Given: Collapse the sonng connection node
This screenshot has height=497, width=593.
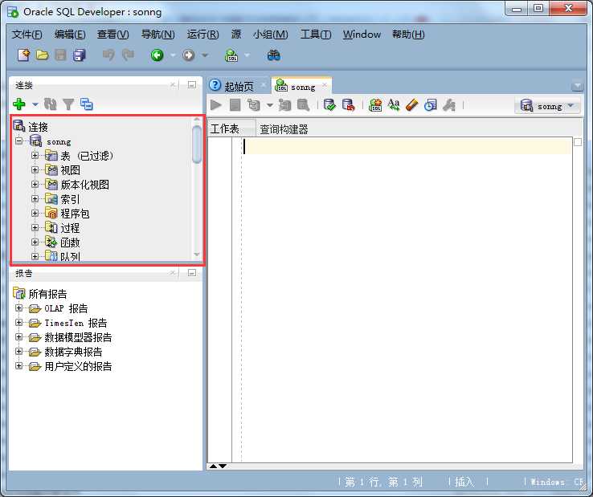Looking at the screenshot, I should click(19, 141).
